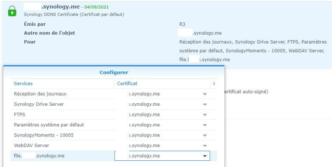Select the FTPS service row
The width and height of the screenshot is (332, 167).
tap(114, 114)
